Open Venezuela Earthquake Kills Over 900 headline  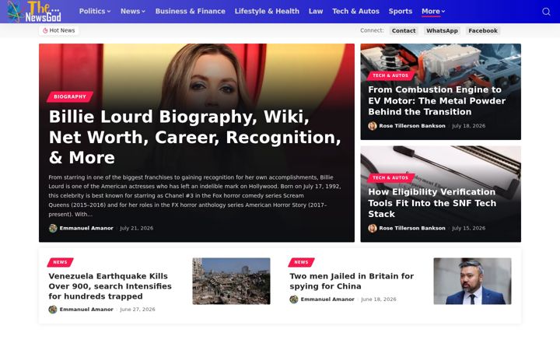click(110, 286)
